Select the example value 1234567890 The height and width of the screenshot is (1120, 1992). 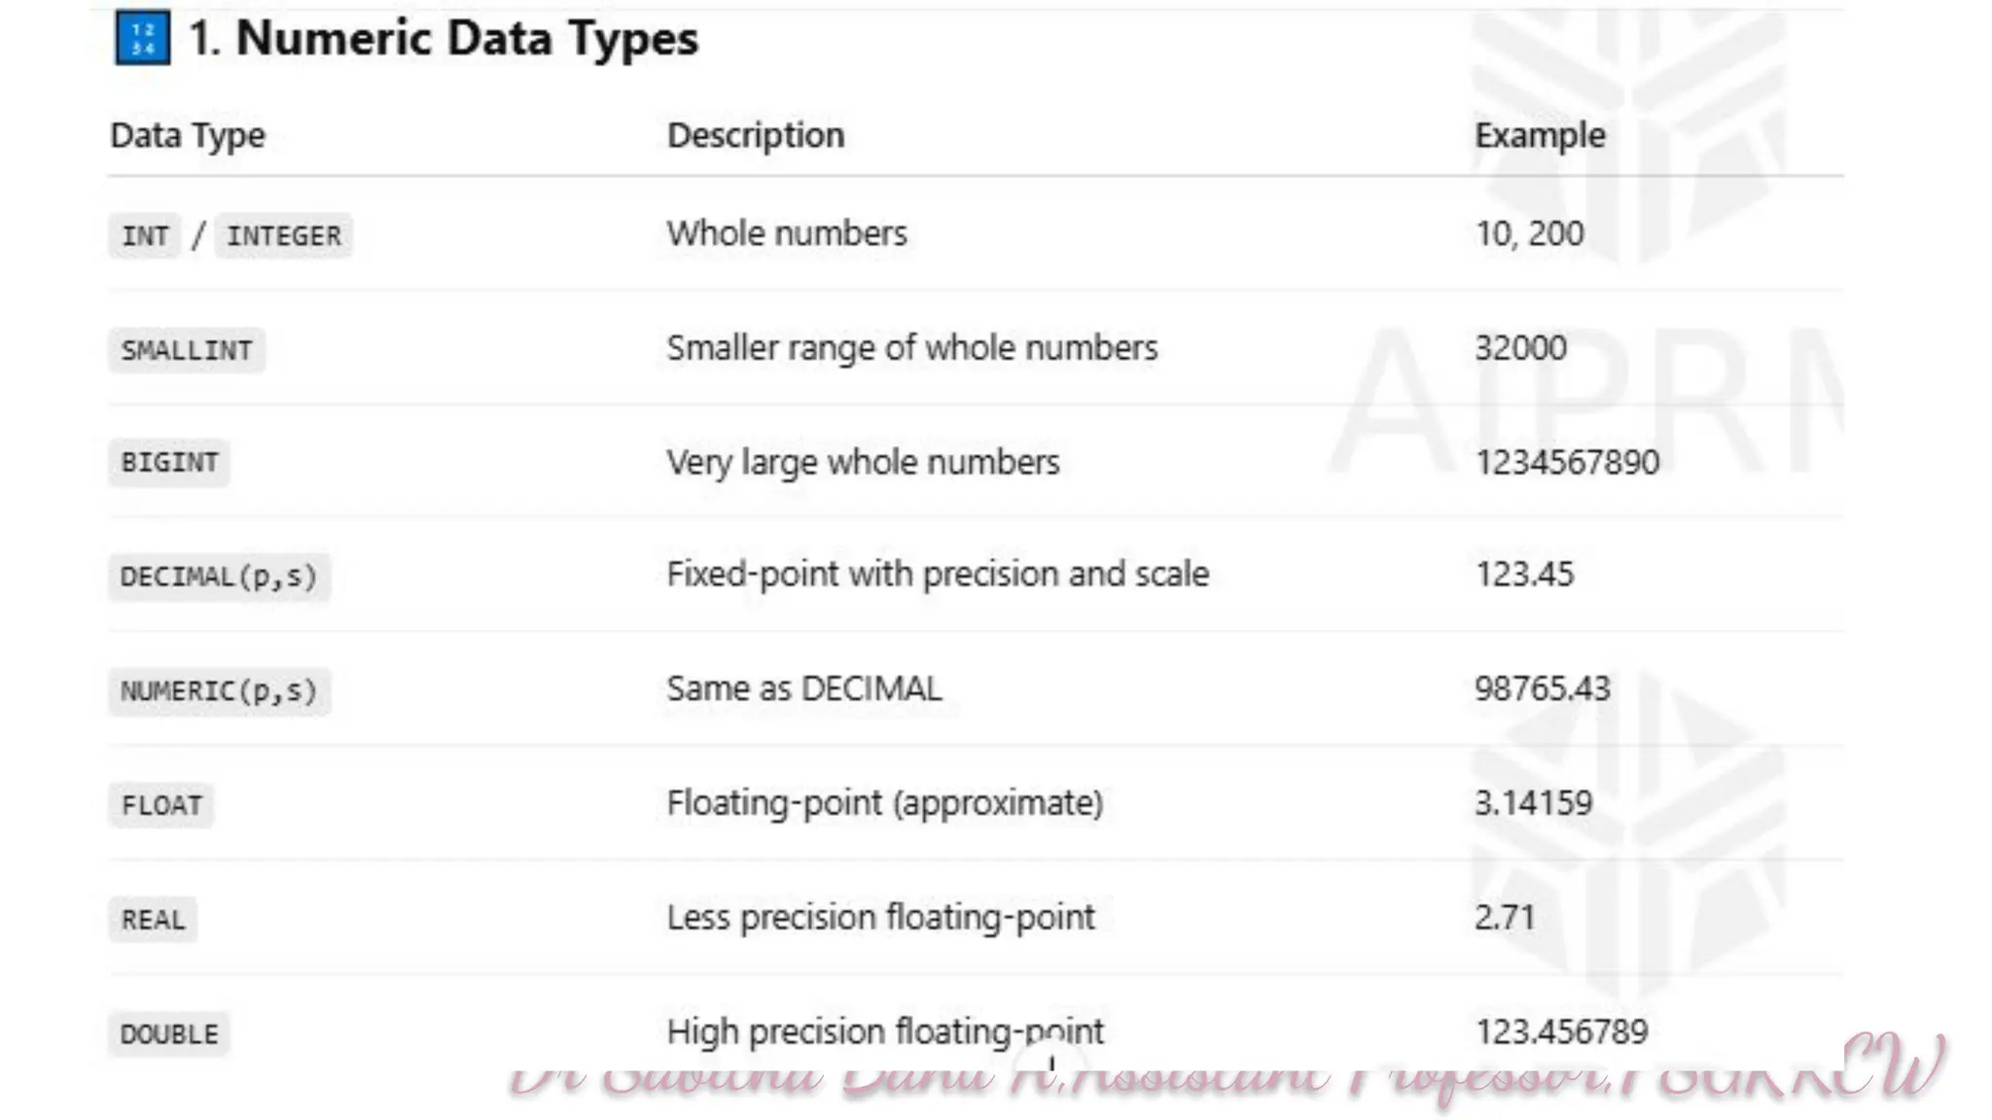[x=1566, y=462]
